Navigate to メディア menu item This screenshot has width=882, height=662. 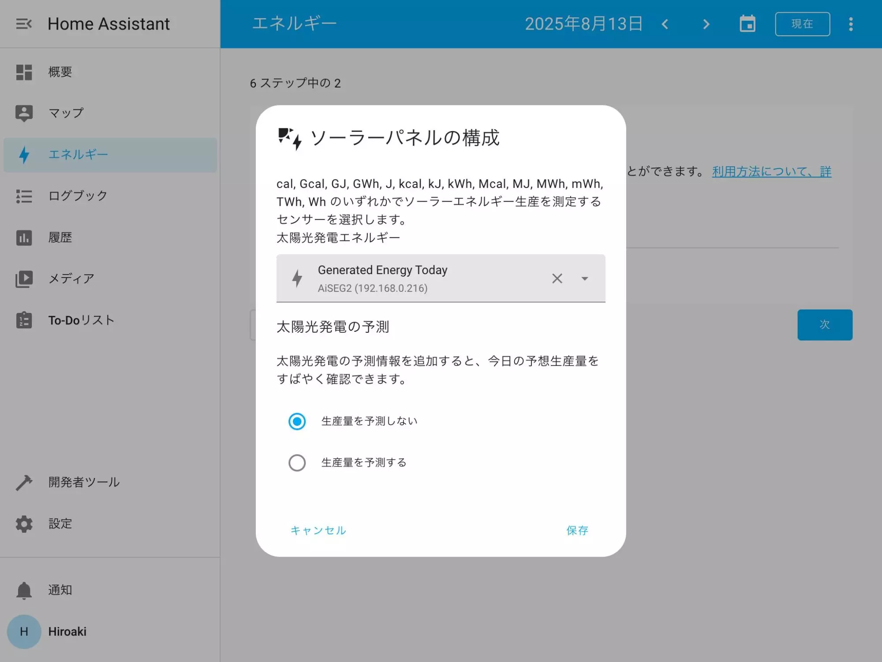tap(110, 279)
